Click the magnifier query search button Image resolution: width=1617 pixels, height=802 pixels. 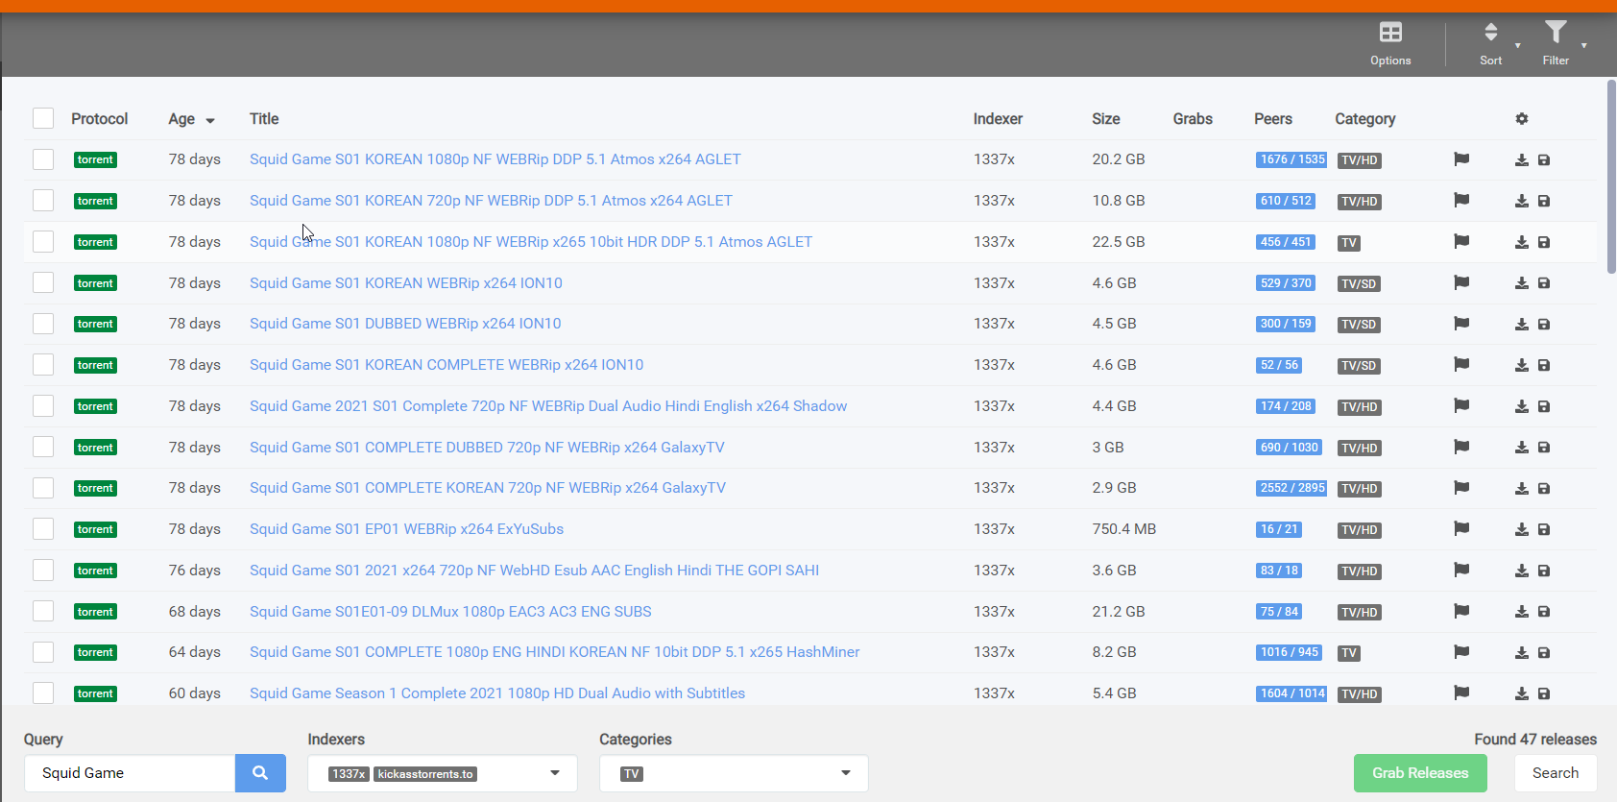pyautogui.click(x=260, y=773)
